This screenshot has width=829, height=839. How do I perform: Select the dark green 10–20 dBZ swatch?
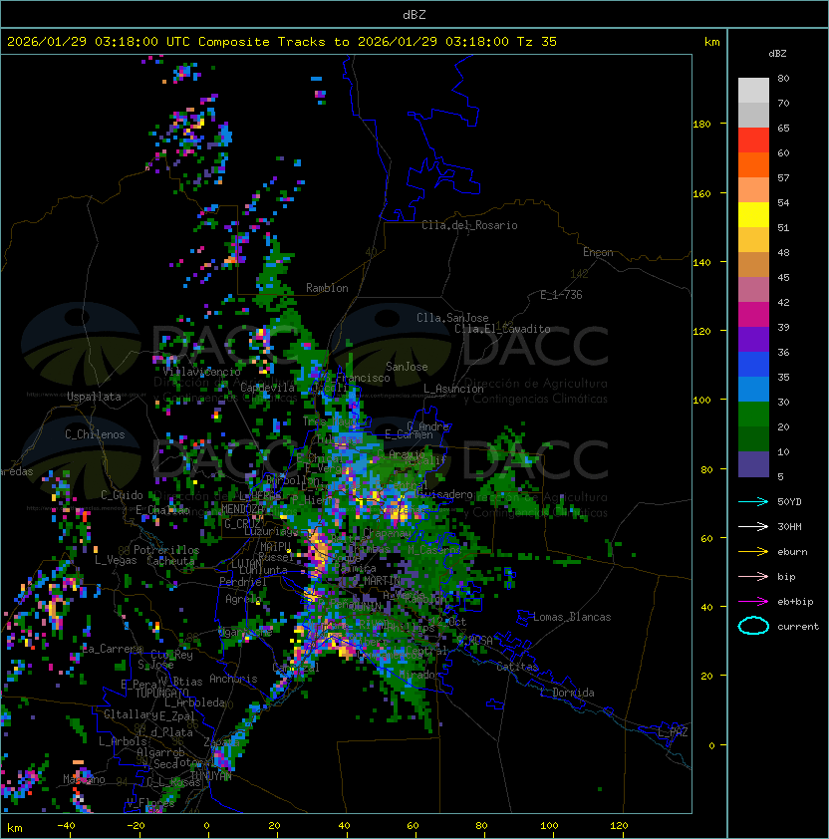coord(753,438)
